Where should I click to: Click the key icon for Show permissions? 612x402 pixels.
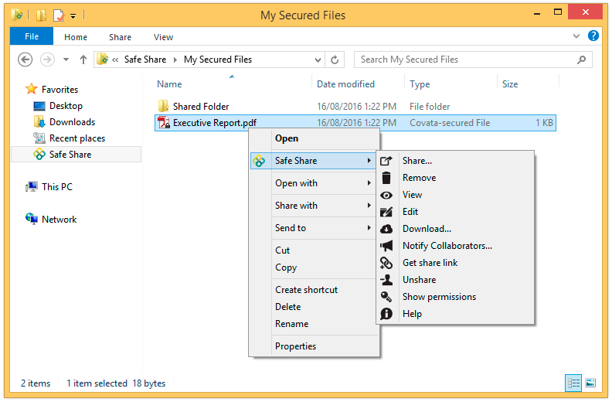tap(386, 297)
